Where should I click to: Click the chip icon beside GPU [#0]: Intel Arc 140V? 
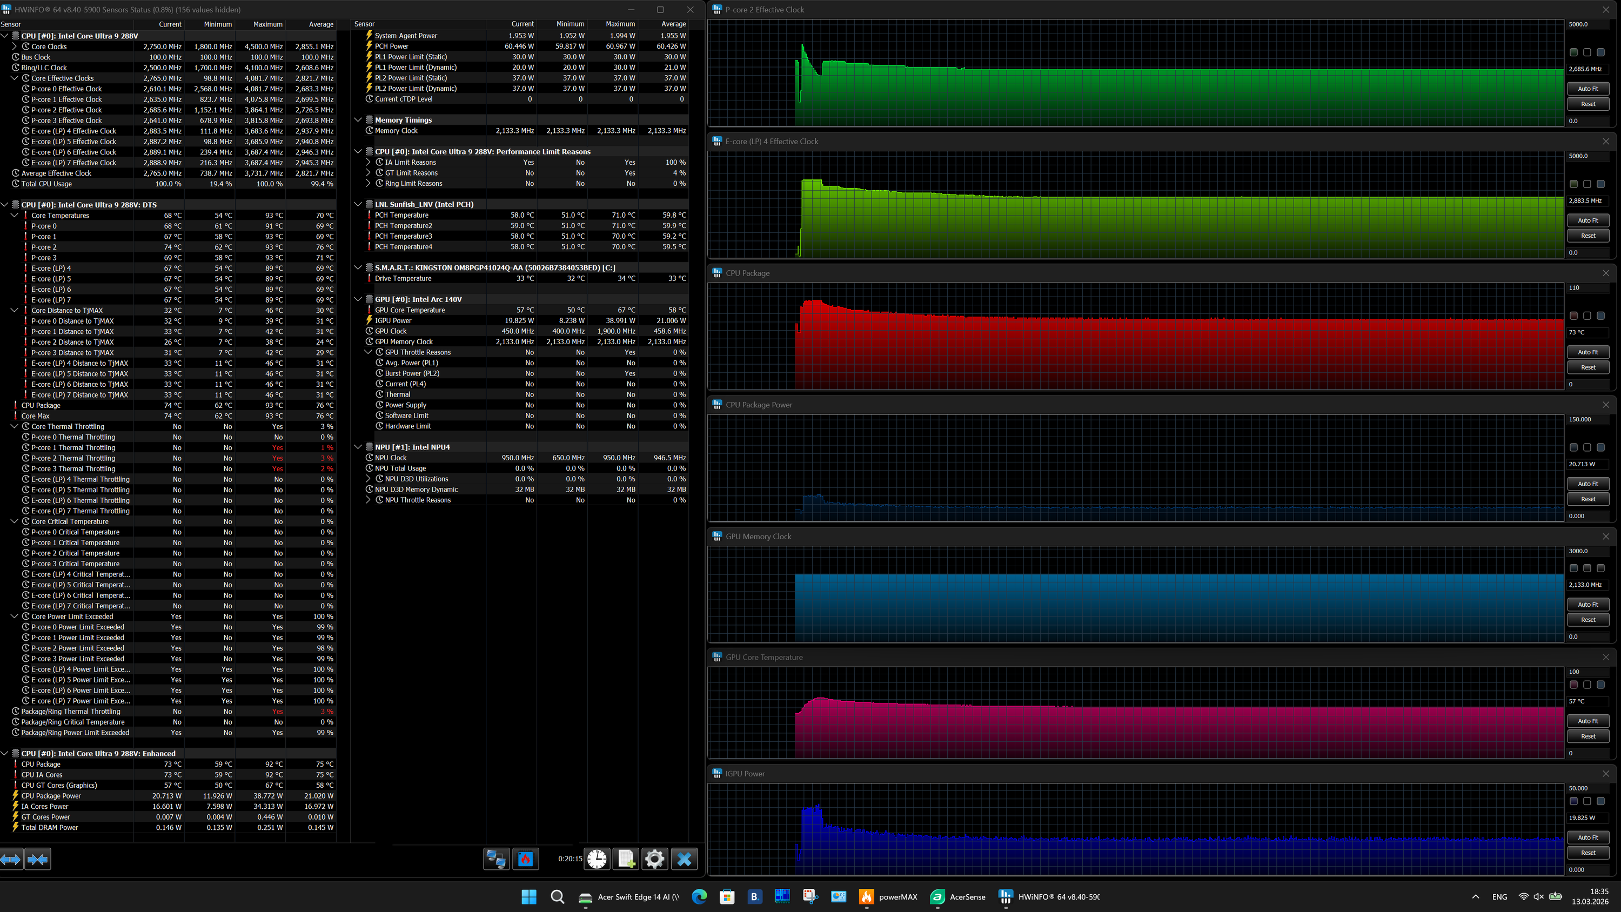click(370, 299)
